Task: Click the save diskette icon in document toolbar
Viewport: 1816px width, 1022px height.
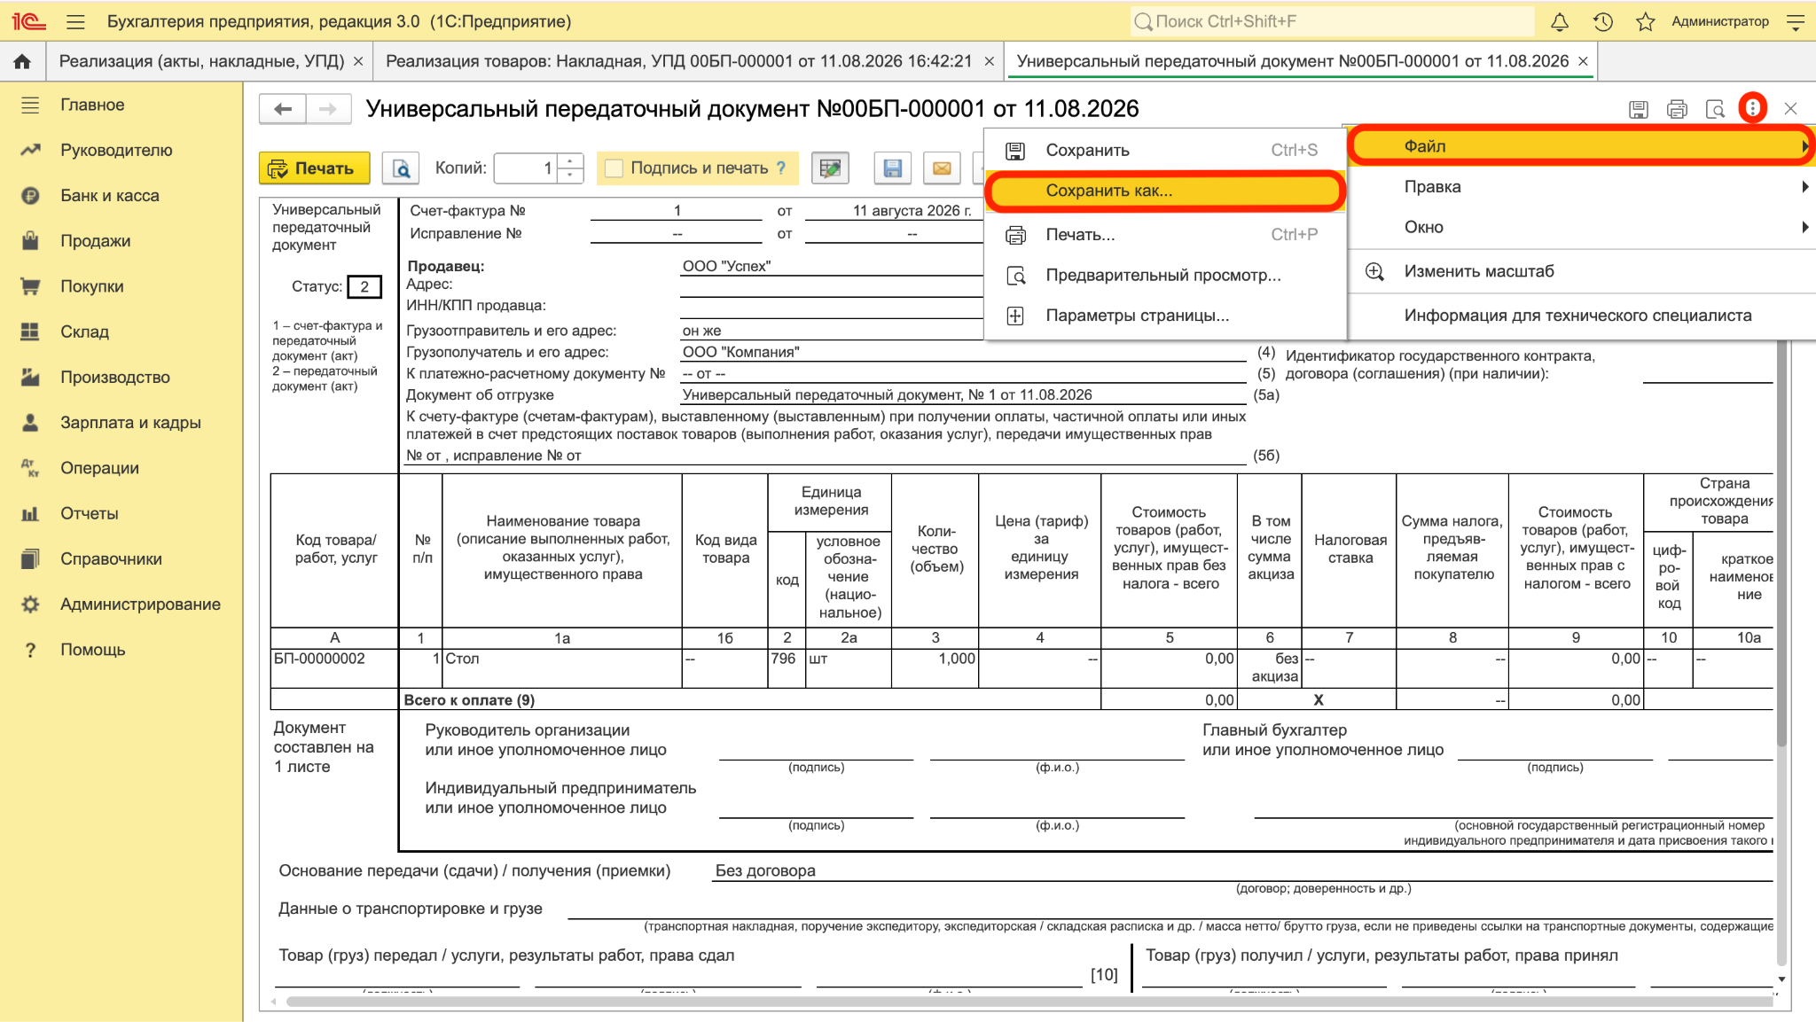Action: [x=892, y=168]
